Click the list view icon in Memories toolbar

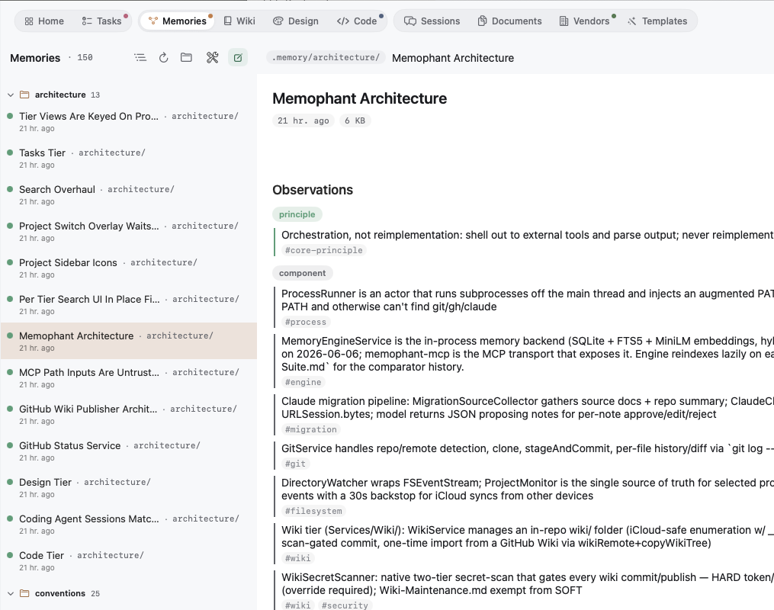point(140,58)
